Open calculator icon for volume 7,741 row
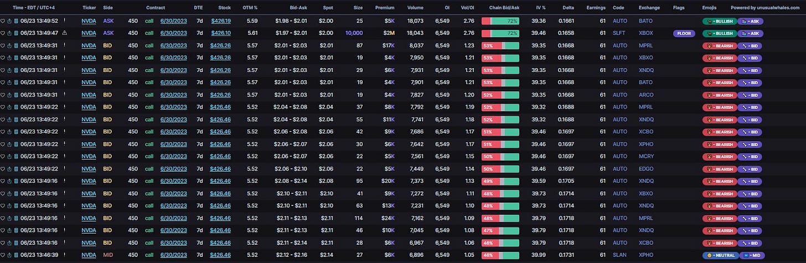 pos(16,119)
